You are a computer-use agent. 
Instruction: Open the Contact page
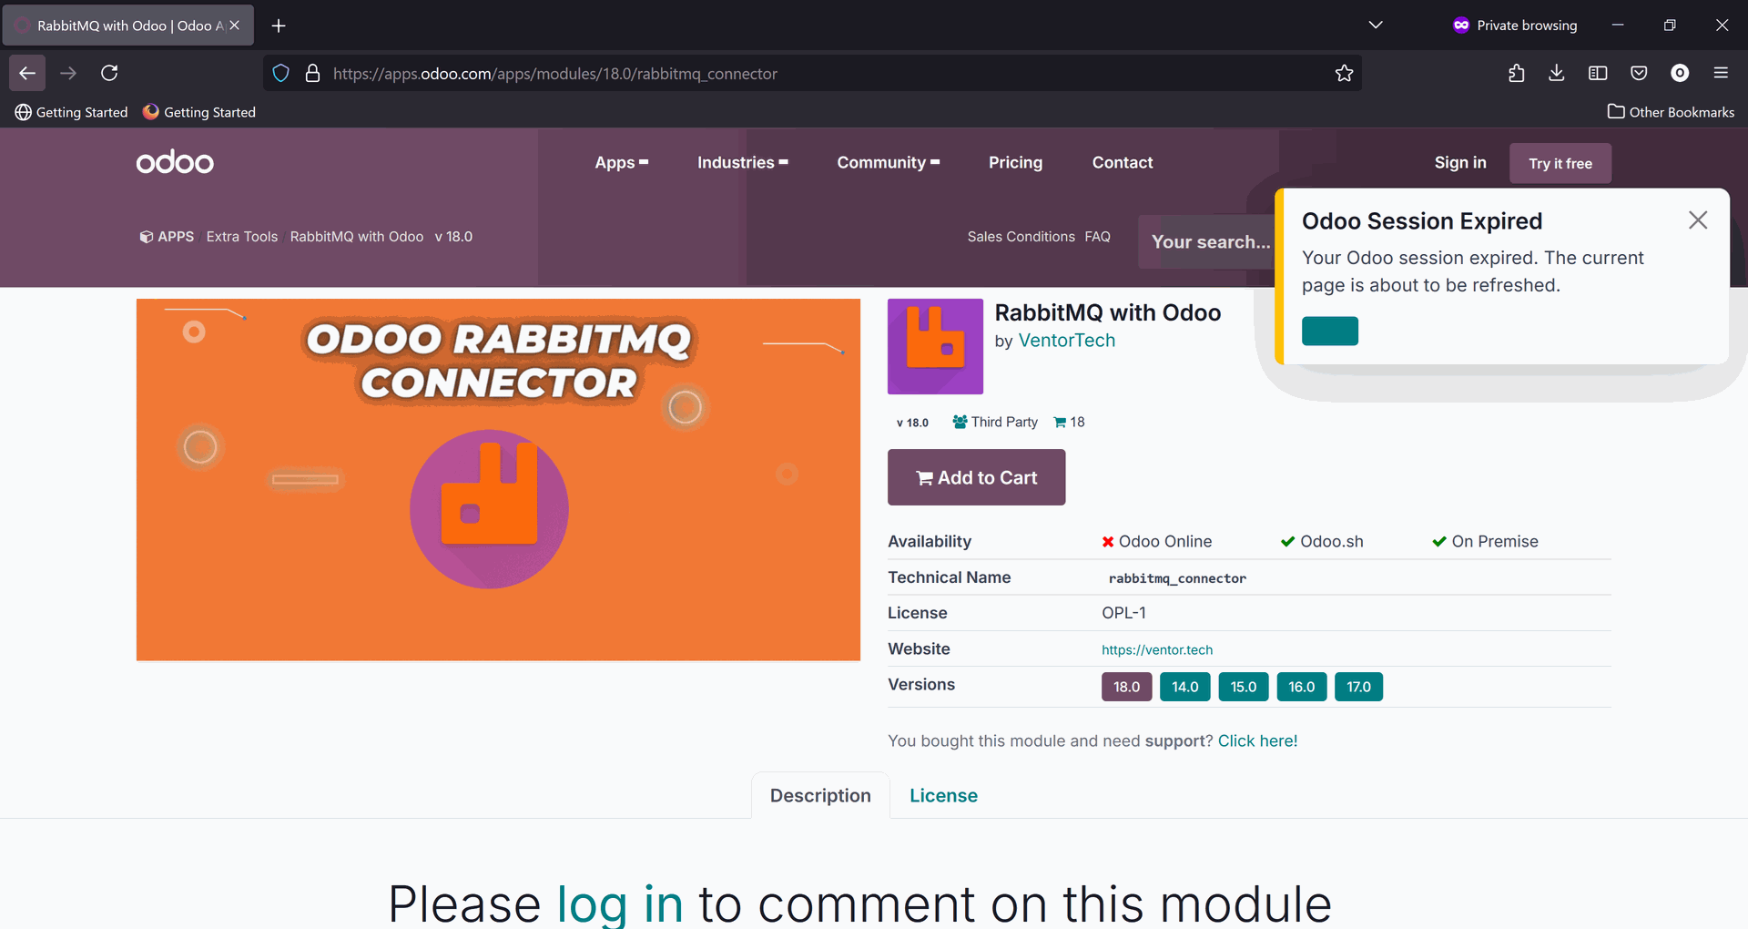pos(1122,162)
